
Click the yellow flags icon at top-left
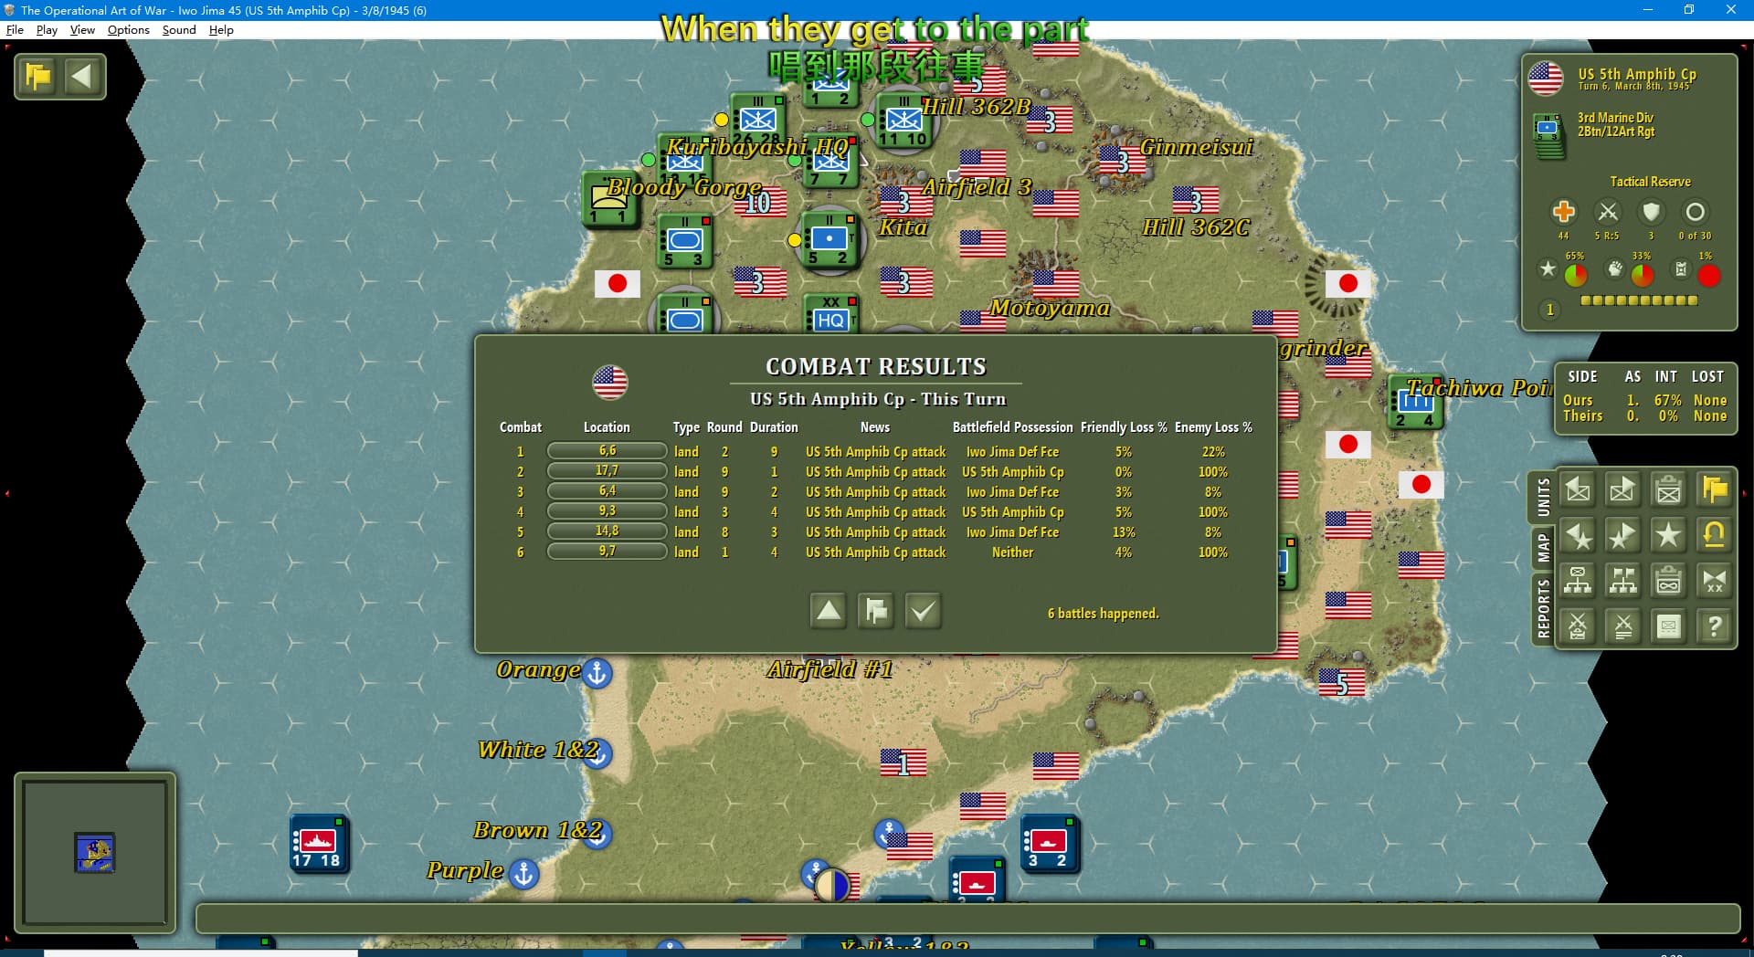pos(38,76)
